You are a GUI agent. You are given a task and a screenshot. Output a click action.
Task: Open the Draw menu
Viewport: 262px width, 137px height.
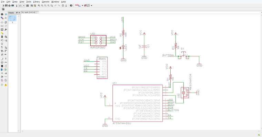point(15,2)
